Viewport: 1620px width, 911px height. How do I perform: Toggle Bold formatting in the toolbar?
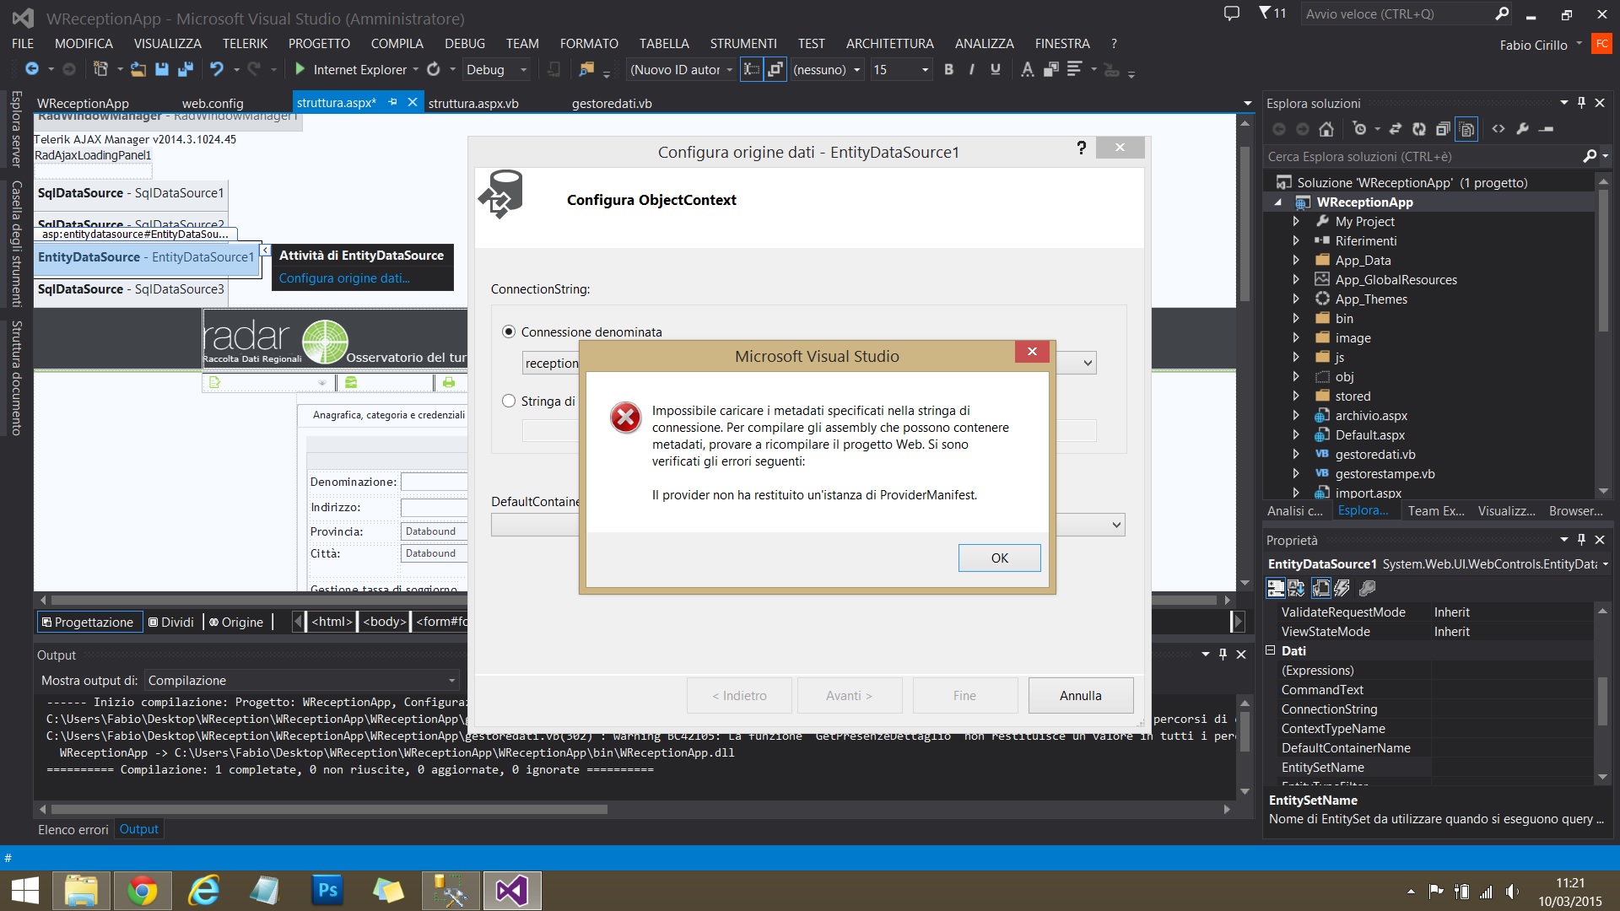948,69
